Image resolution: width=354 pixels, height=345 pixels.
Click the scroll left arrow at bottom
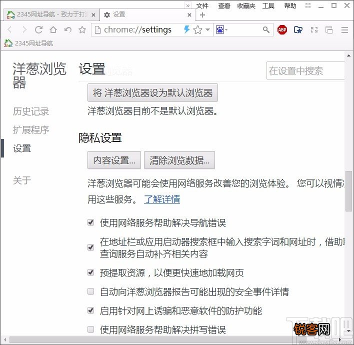coord(5,340)
